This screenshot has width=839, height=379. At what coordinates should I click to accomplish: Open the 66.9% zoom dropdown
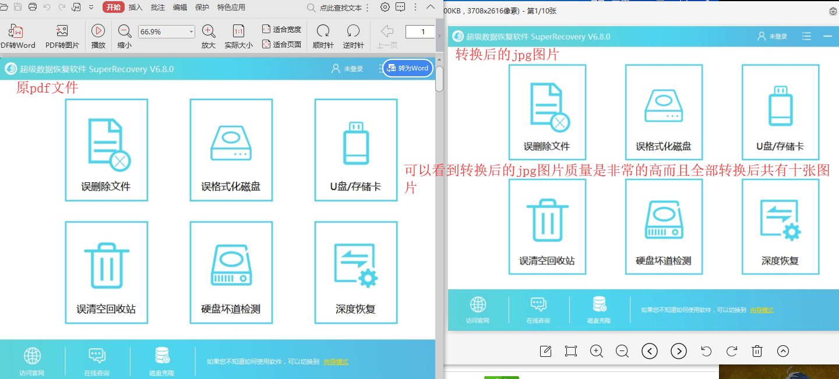192,31
